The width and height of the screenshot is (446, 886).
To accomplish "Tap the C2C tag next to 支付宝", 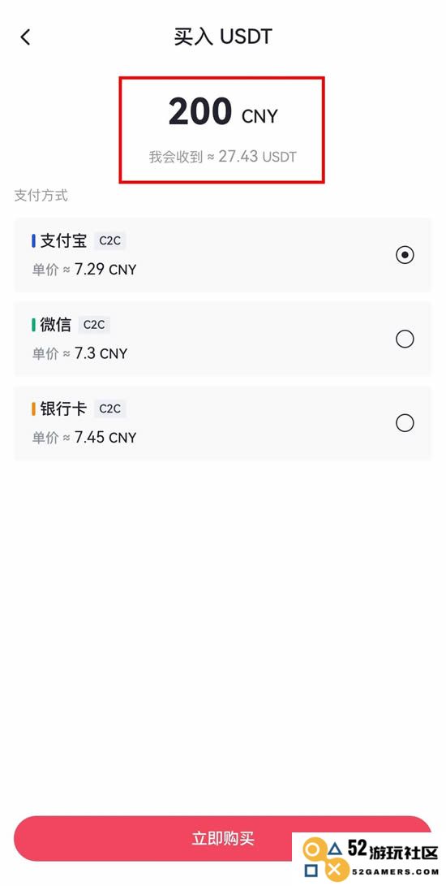I will [110, 240].
